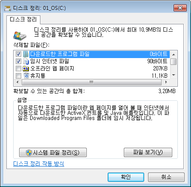Viewport: 191px width, 187px height.
Task: Click the horizontal scroll left arrow
Action: pos(17,82)
